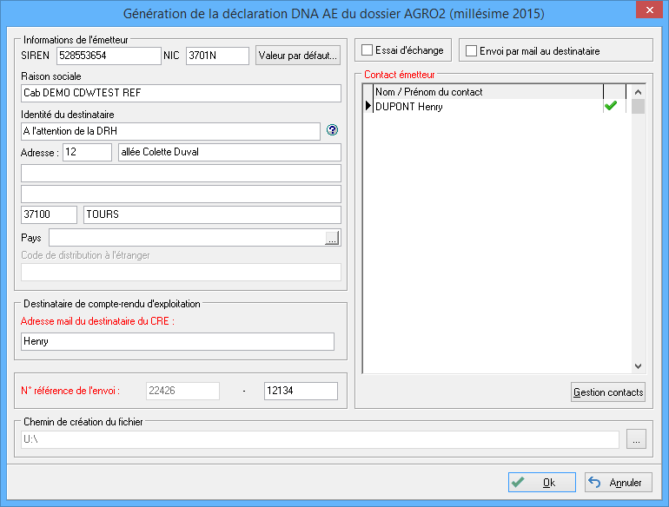Open the Pays country browse button
The height and width of the screenshot is (507, 669).
coord(332,238)
